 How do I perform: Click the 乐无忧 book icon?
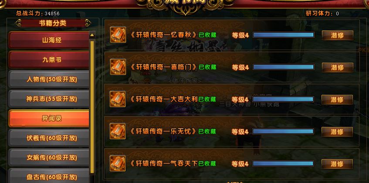tap(118, 131)
